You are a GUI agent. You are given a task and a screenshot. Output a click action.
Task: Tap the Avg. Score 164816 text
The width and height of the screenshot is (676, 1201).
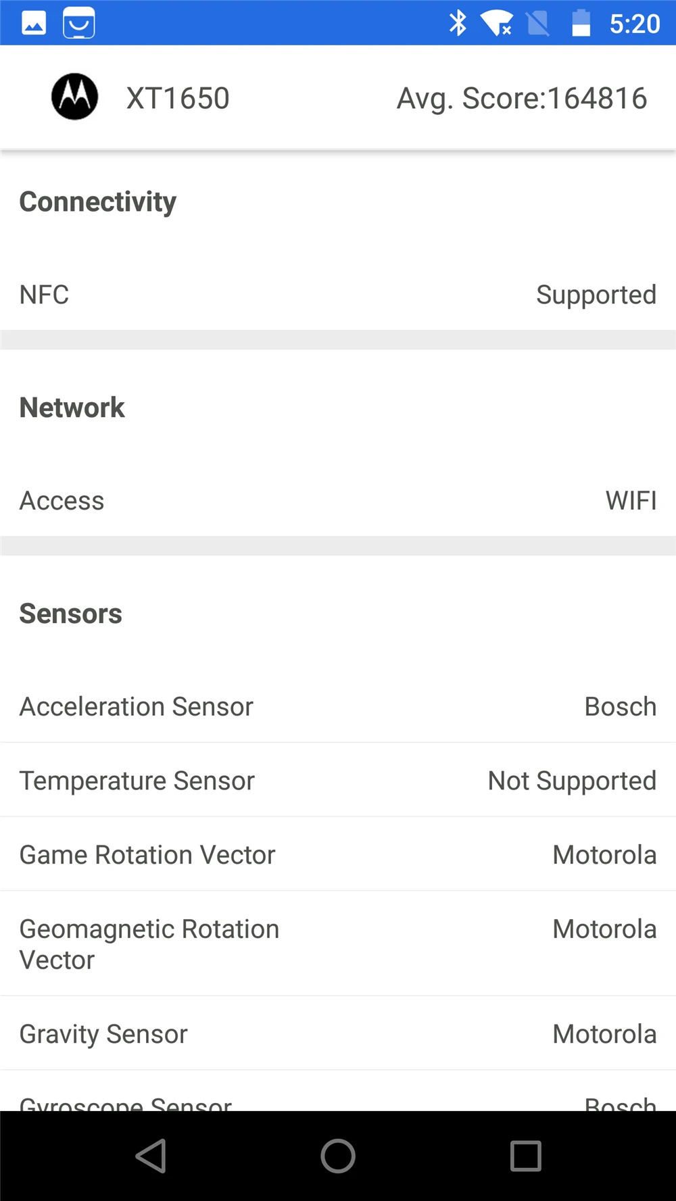coord(522,99)
